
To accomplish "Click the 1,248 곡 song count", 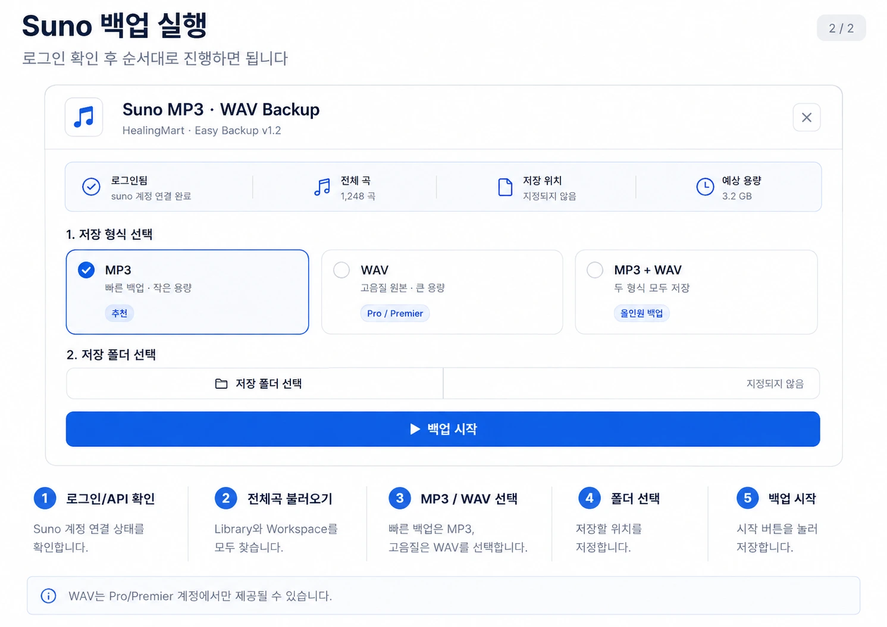I will [358, 196].
